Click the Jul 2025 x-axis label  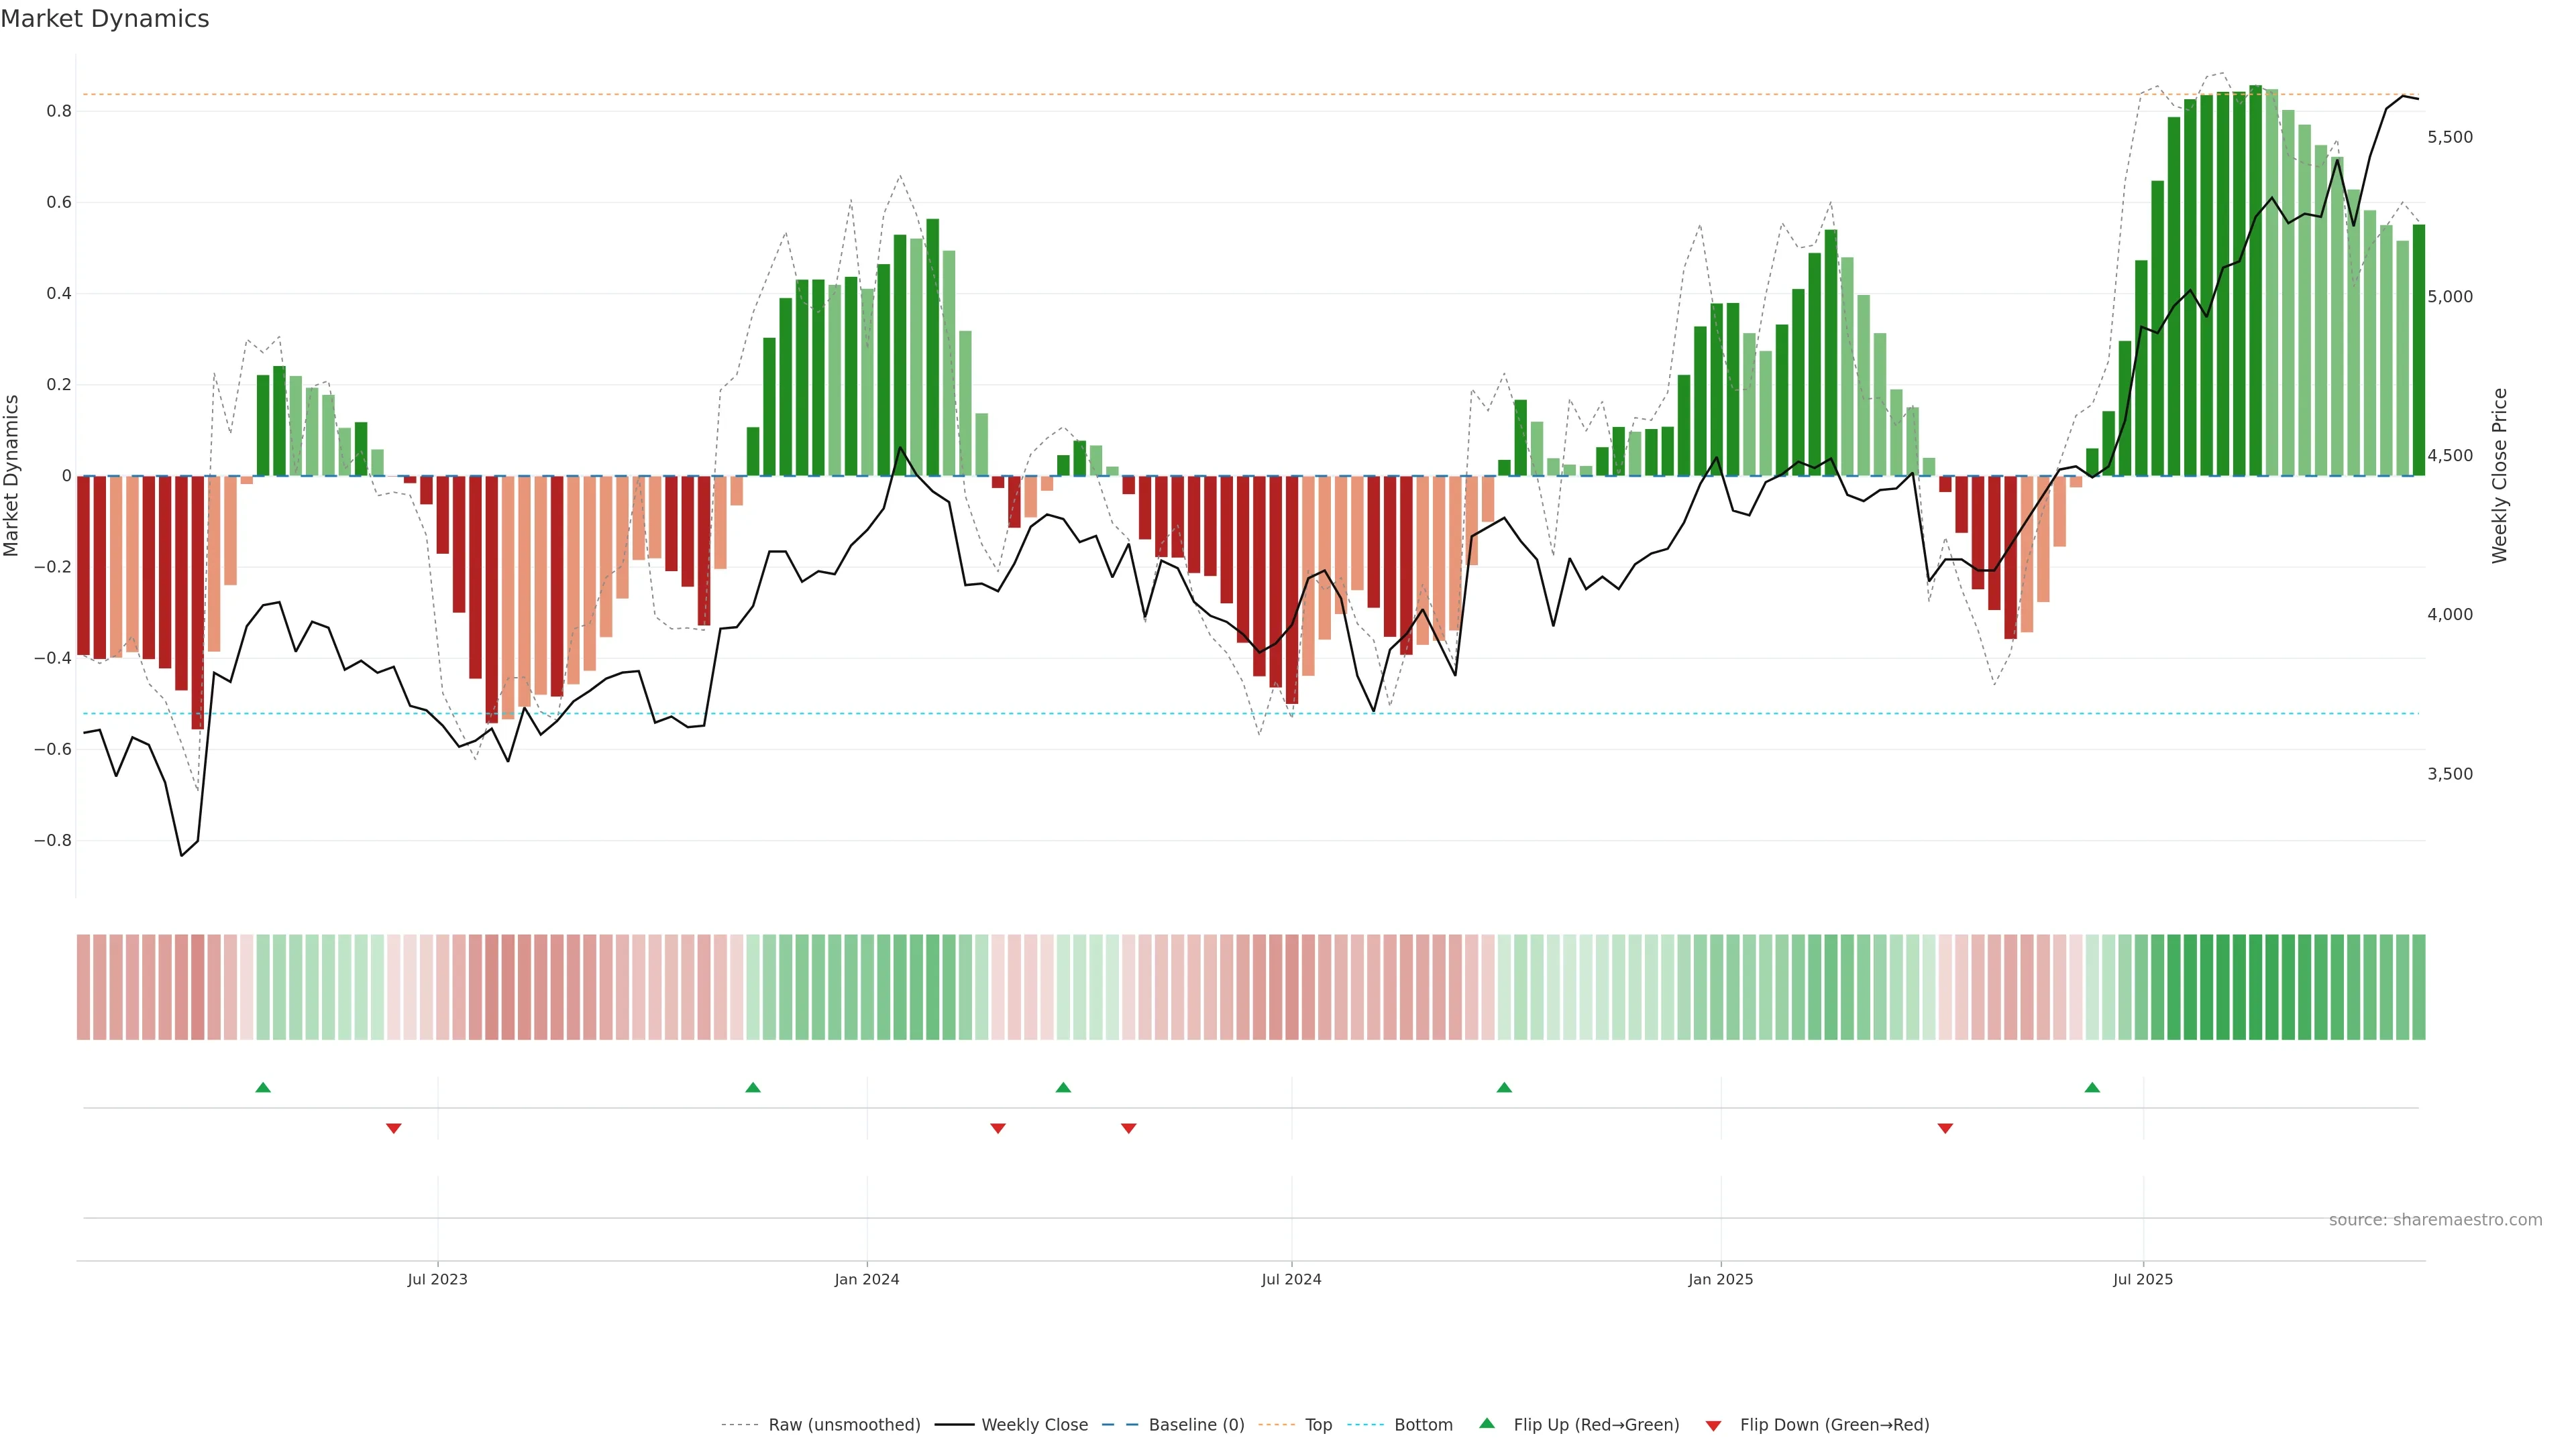coord(2143,1279)
